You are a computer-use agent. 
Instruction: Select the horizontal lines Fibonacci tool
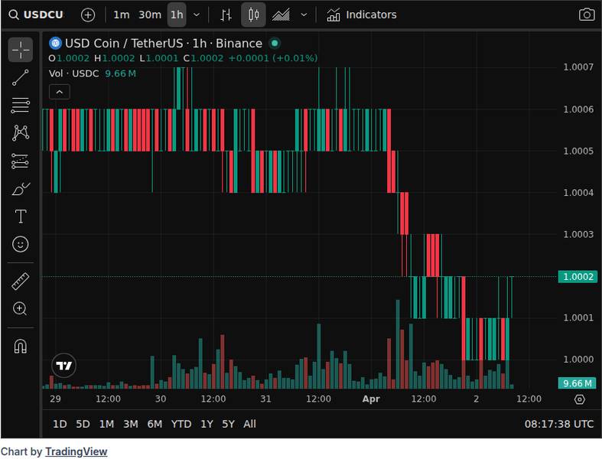21,106
